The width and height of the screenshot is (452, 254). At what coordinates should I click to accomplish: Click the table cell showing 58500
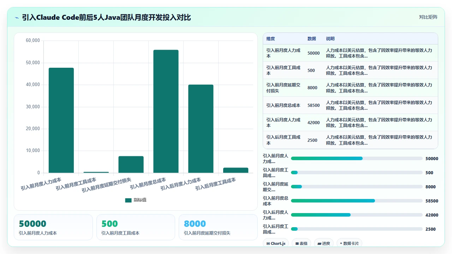[314, 105]
